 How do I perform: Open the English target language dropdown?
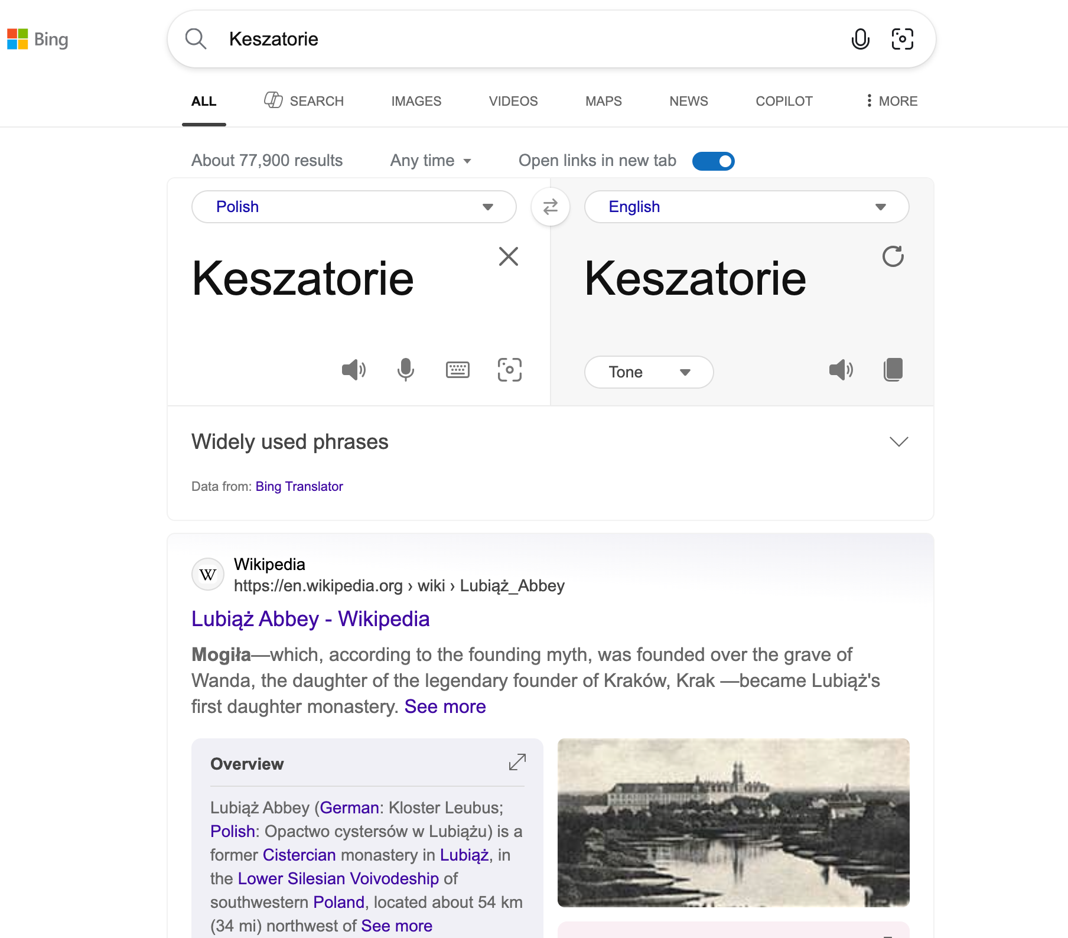[746, 207]
